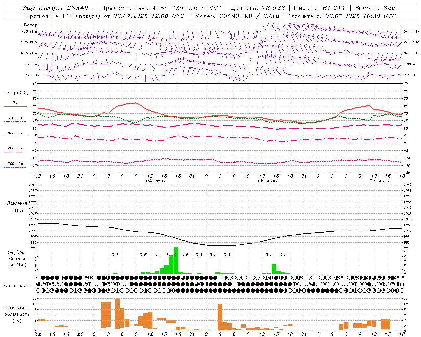The image size is (421, 337).
Task: Click the (км) unit label of the convective panel
Action: coord(17,320)
